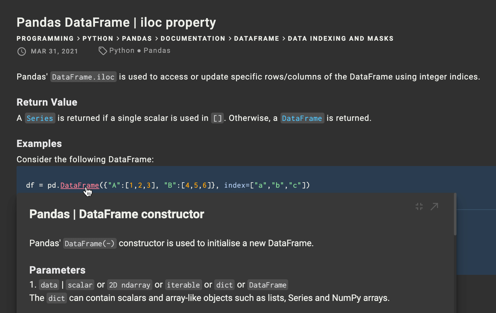This screenshot has width=496, height=313.
Task: Select the DATAFRAME breadcrumb
Action: (257, 38)
